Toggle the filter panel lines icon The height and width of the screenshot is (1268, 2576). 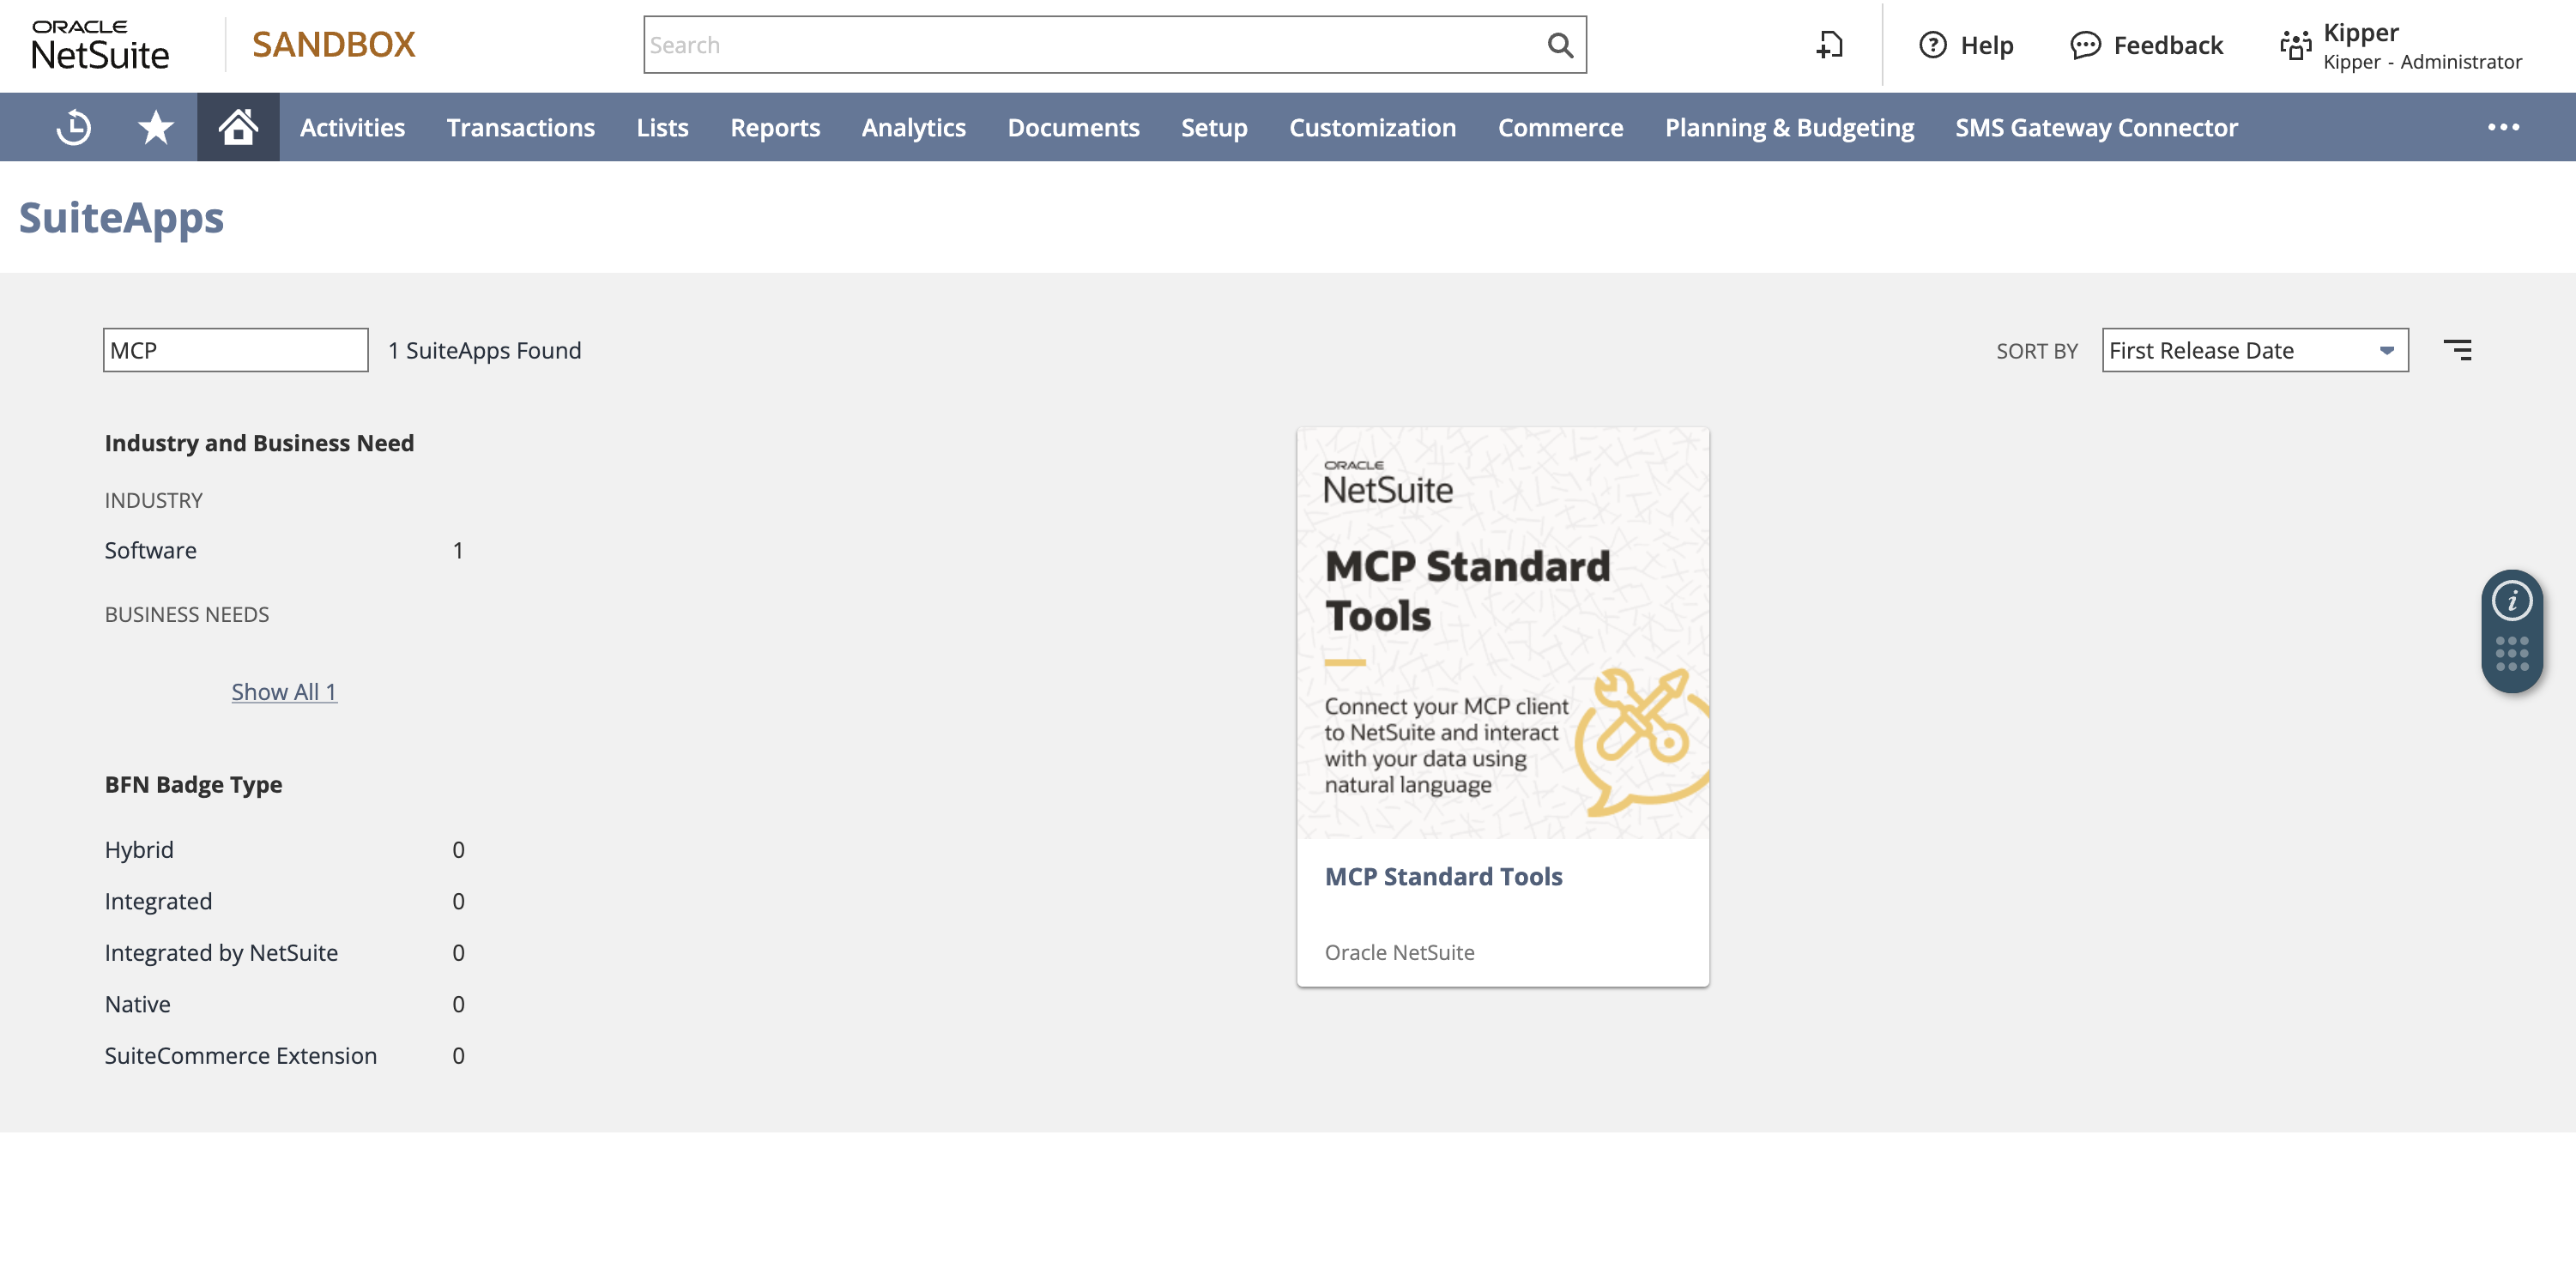pyautogui.click(x=2458, y=350)
